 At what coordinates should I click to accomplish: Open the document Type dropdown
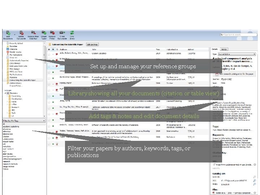point(237,54)
